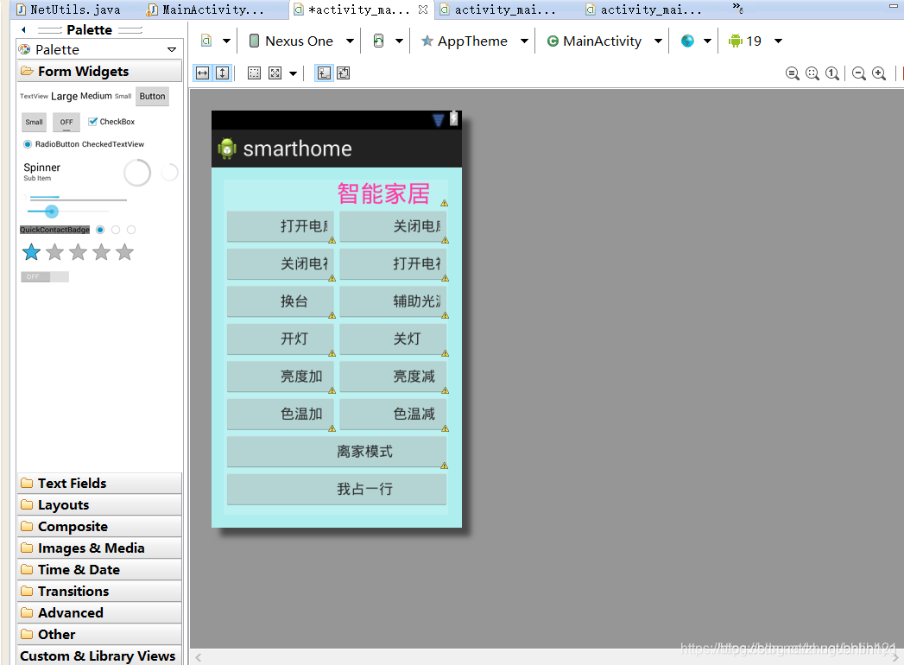904x665 pixels.
Task: Select the RadioButton widget in palette
Action: pyautogui.click(x=51, y=144)
